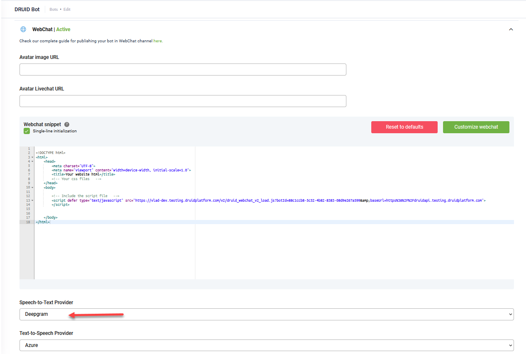Fold the body tag on line 10
The height and width of the screenshot is (354, 526).
click(x=32, y=188)
